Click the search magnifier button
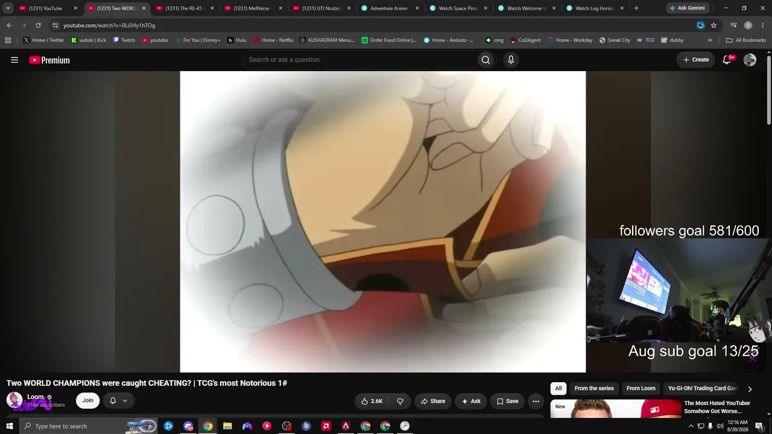The image size is (772, 434). pyautogui.click(x=486, y=60)
